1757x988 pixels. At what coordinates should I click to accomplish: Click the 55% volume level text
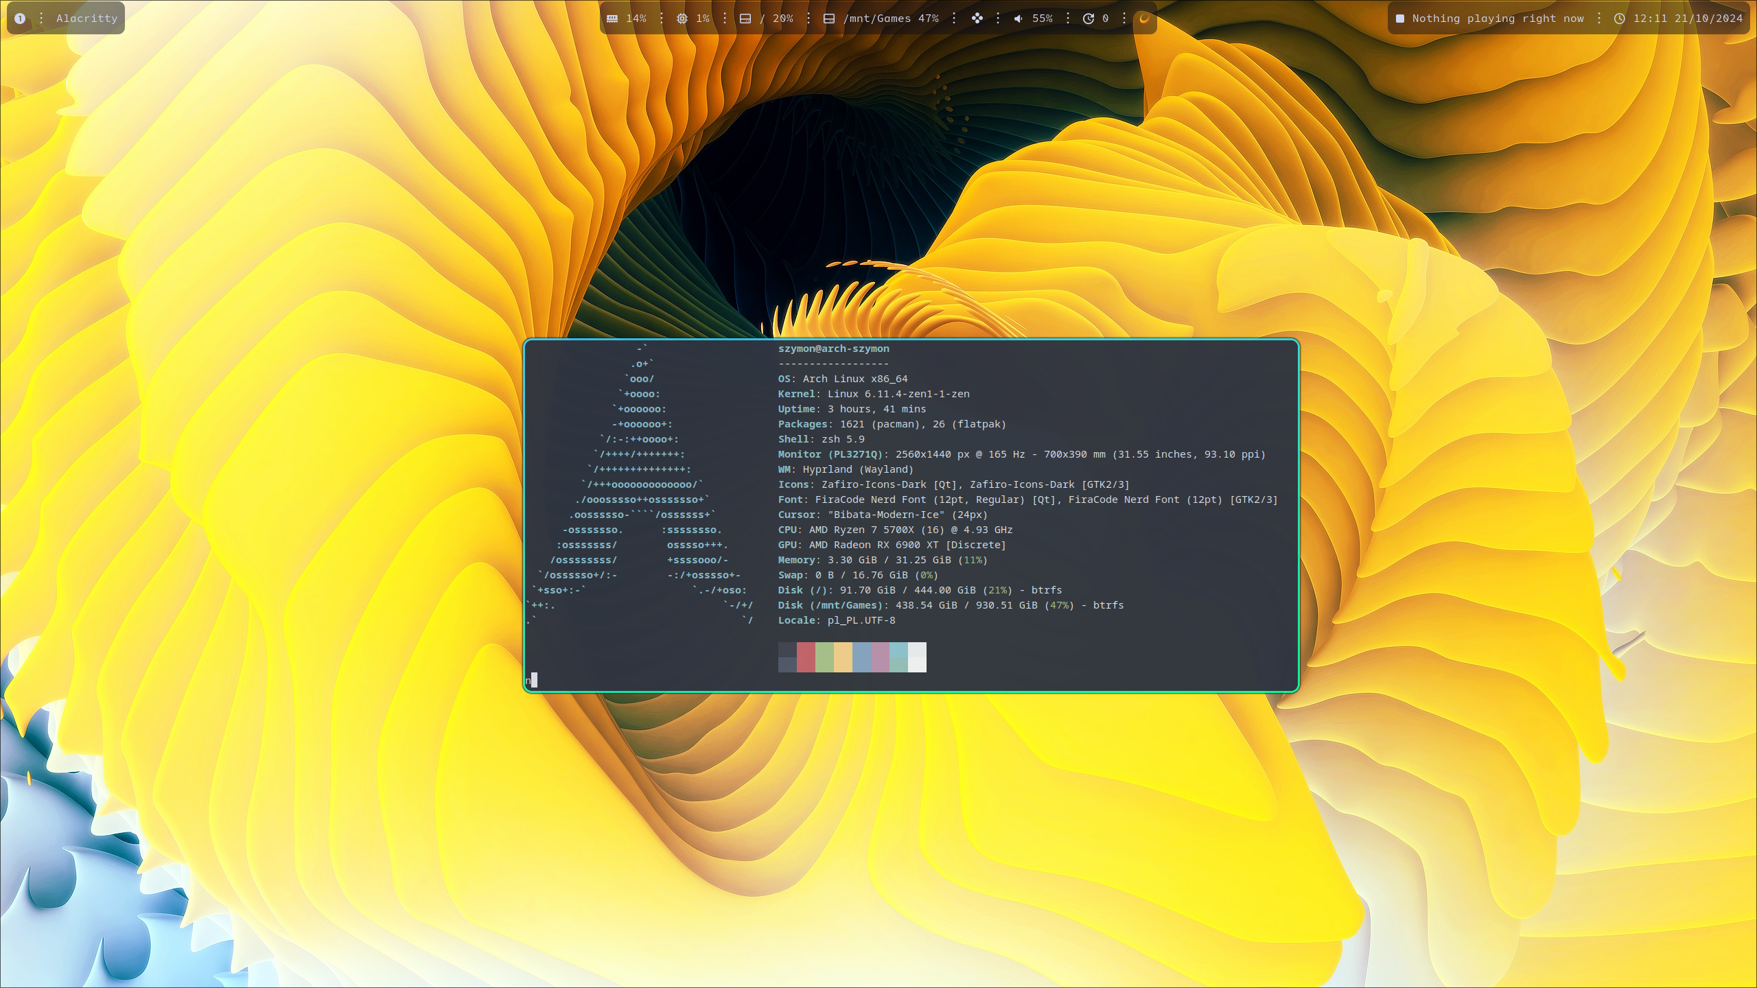tap(1042, 19)
